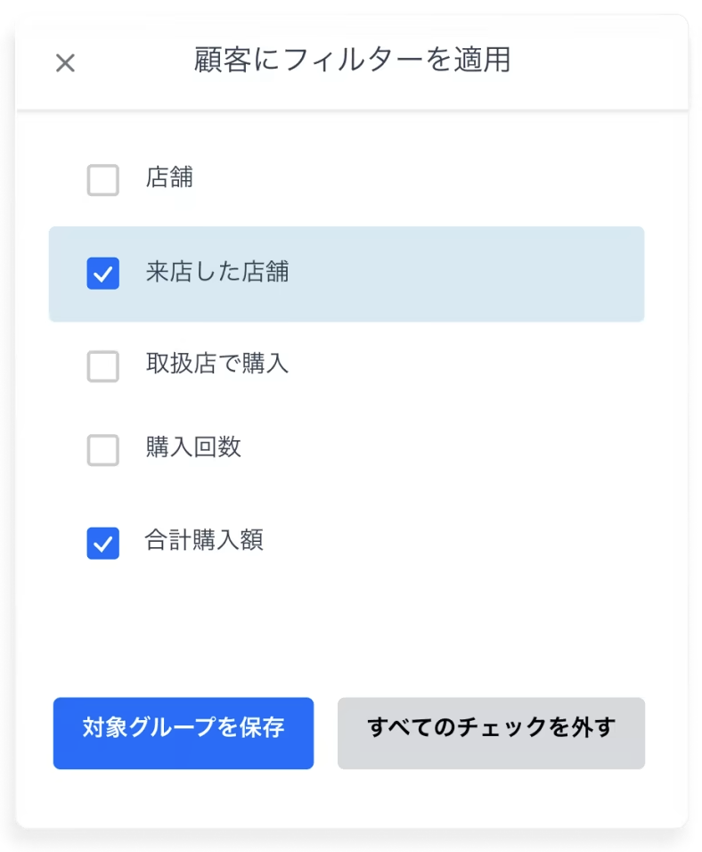Viewport: 702px width, 852px height.
Task: Click the 店舗 label text
Action: pos(169,178)
